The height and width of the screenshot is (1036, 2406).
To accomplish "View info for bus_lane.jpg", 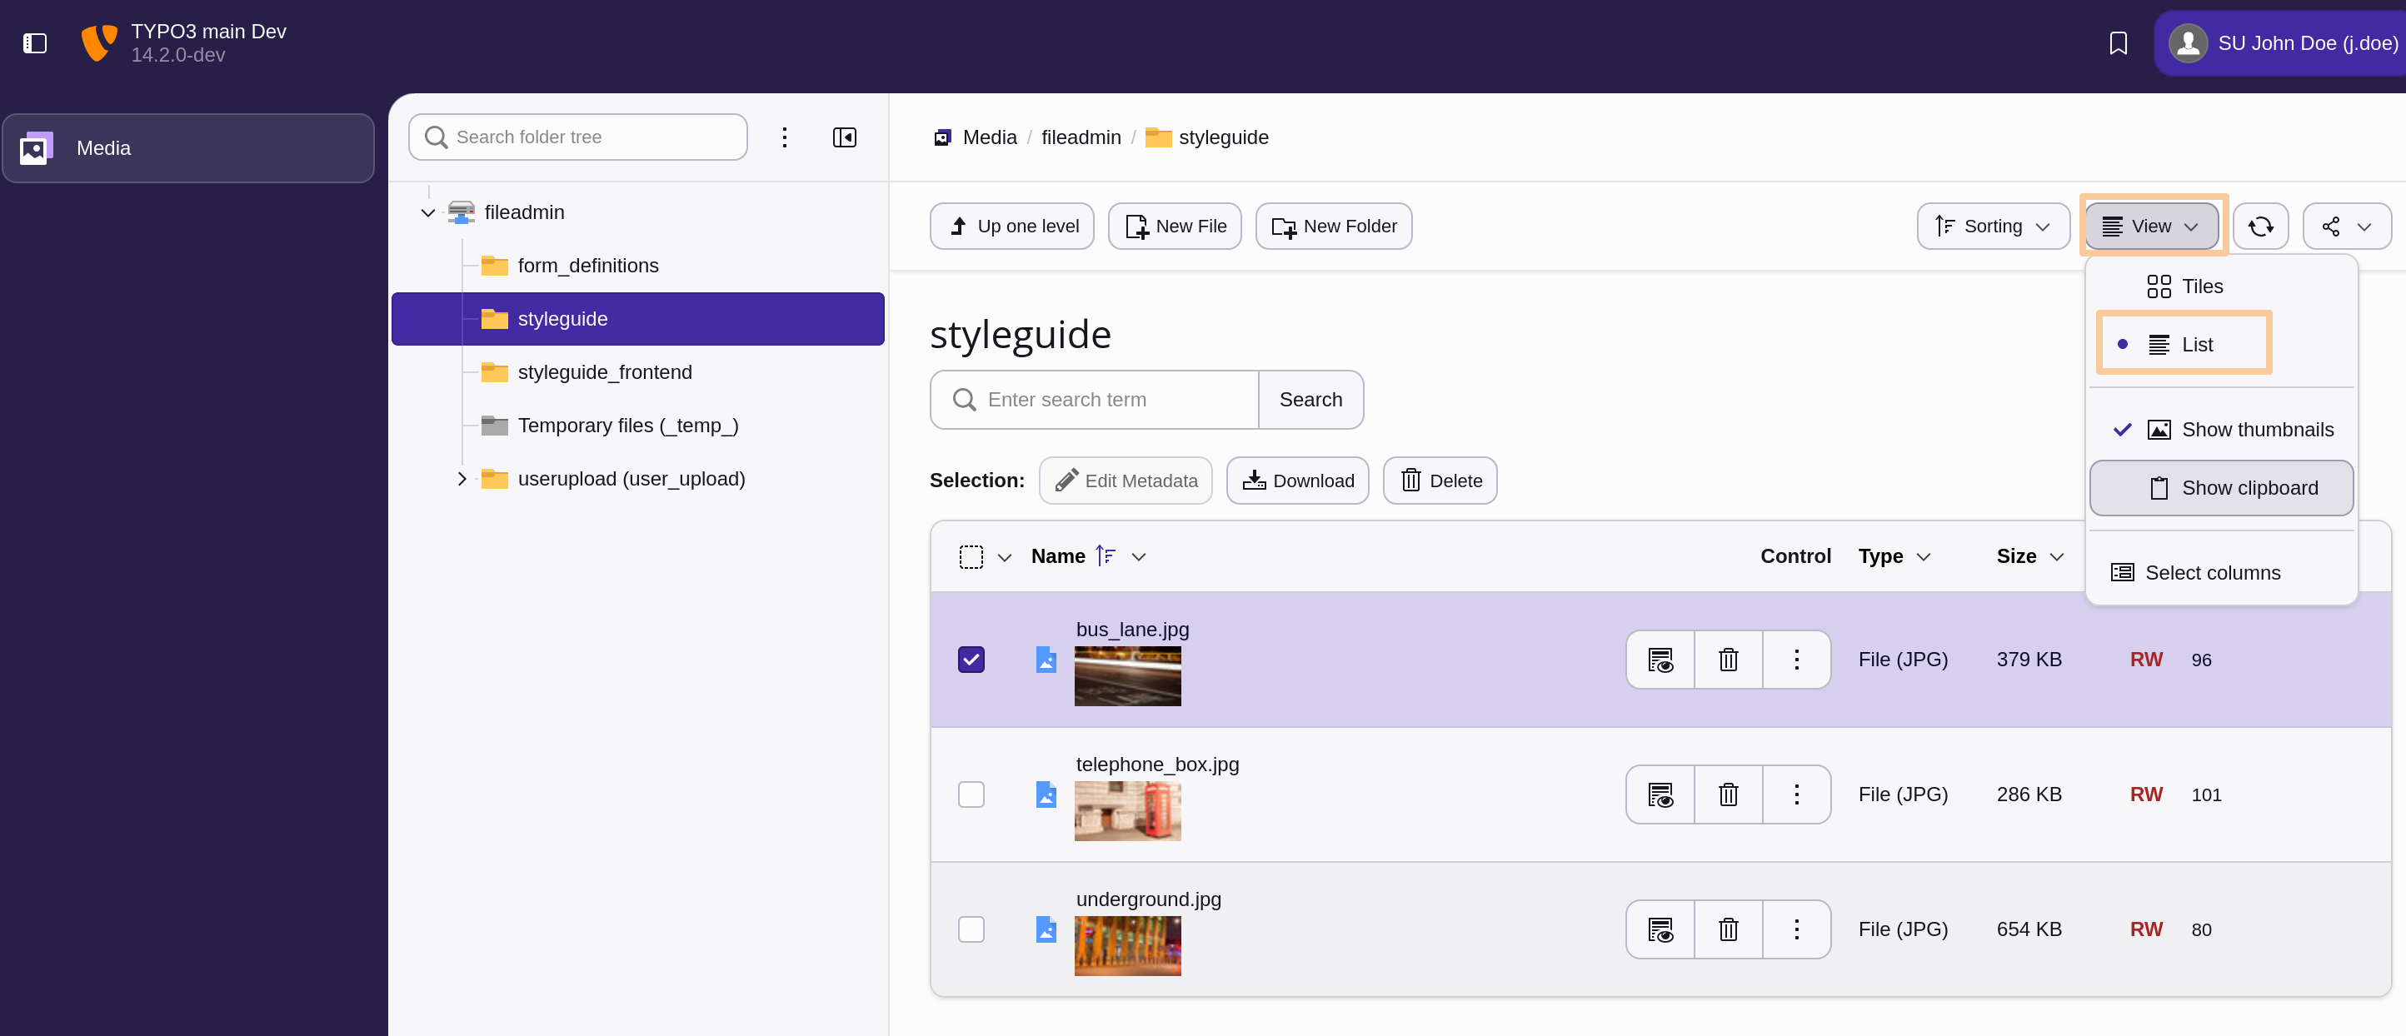I will (1660, 660).
